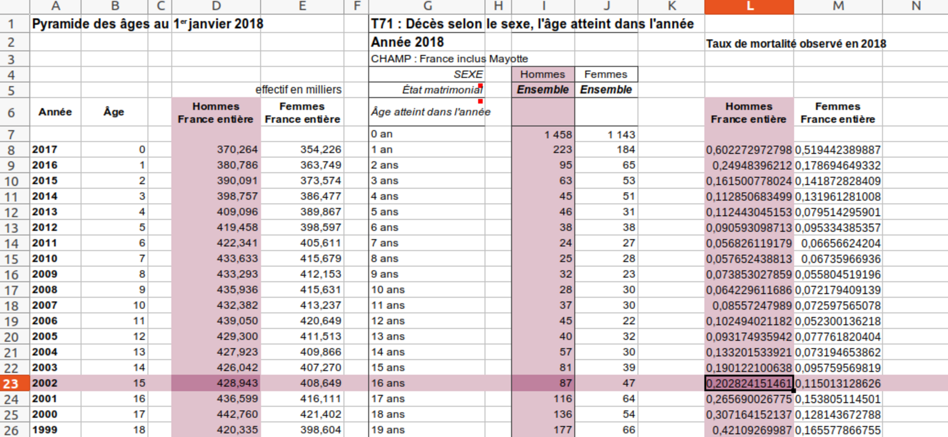The width and height of the screenshot is (948, 437).
Task: Select the "État matrimonial" commented cell
Action: pyautogui.click(x=442, y=90)
